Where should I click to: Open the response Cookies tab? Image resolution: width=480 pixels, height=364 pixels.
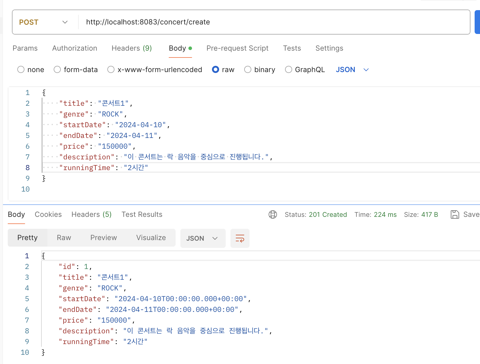[x=48, y=214]
